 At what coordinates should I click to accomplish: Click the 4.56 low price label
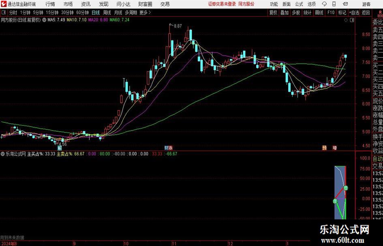(x=63, y=144)
